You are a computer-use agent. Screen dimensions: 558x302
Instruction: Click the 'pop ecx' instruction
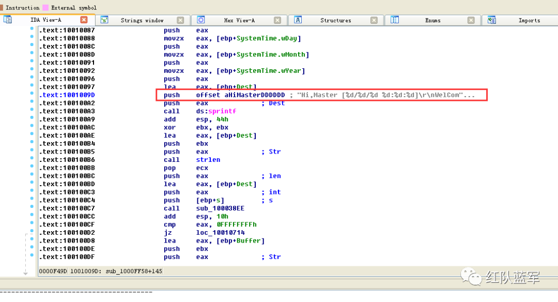pos(186,168)
